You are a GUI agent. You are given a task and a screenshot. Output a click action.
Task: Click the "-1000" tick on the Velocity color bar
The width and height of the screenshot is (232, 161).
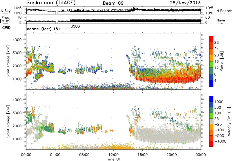[220, 141]
